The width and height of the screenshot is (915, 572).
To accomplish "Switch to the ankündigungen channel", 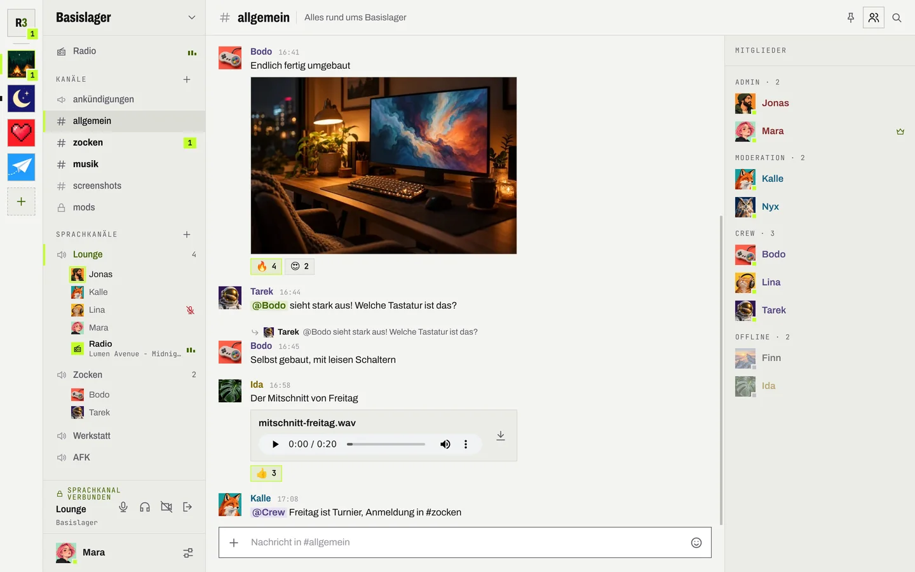I will coord(125,99).
